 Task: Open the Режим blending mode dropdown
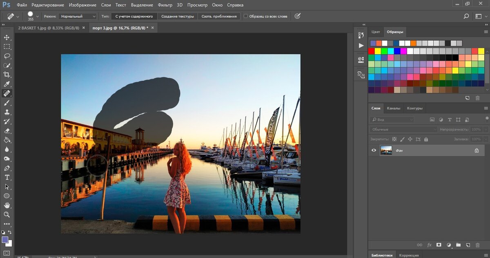pos(77,16)
